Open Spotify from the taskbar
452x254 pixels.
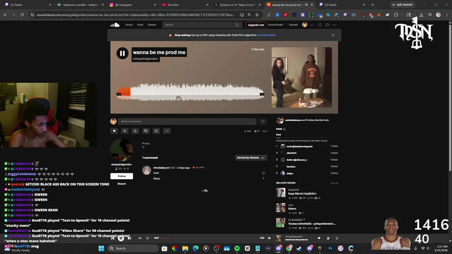pos(237,248)
